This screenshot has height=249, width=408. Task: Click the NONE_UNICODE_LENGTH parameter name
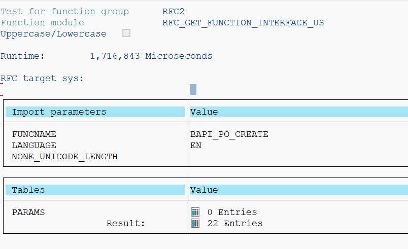64,157
